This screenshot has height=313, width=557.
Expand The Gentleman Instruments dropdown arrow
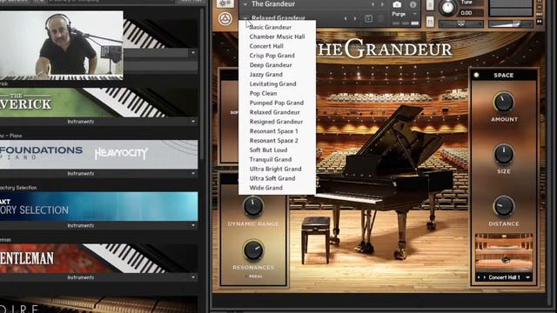(193, 277)
